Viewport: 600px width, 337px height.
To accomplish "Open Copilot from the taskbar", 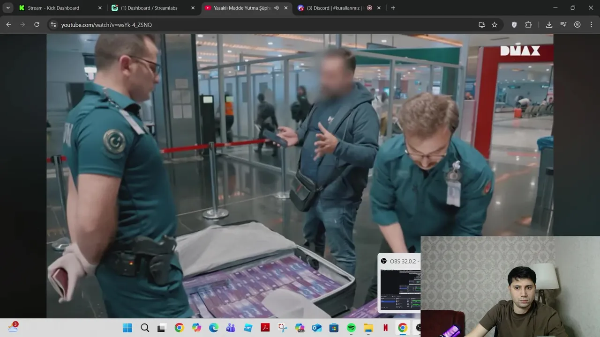I will [x=196, y=328].
